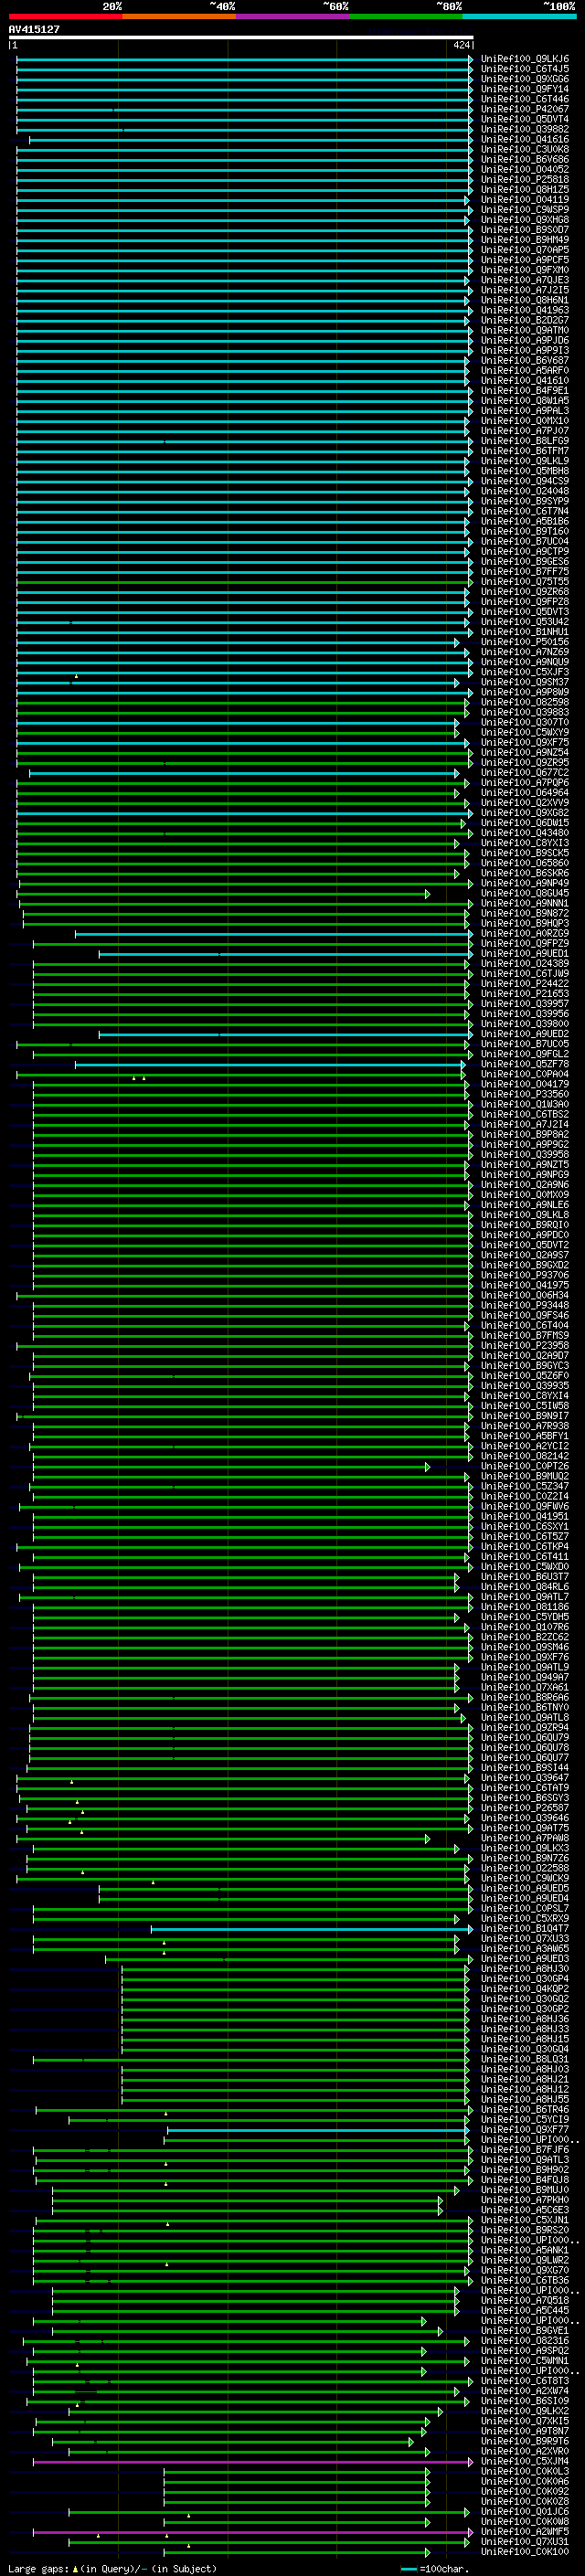Click the UniRef100_Q9FY14 label
This screenshot has height=2576, width=585.
525,89
